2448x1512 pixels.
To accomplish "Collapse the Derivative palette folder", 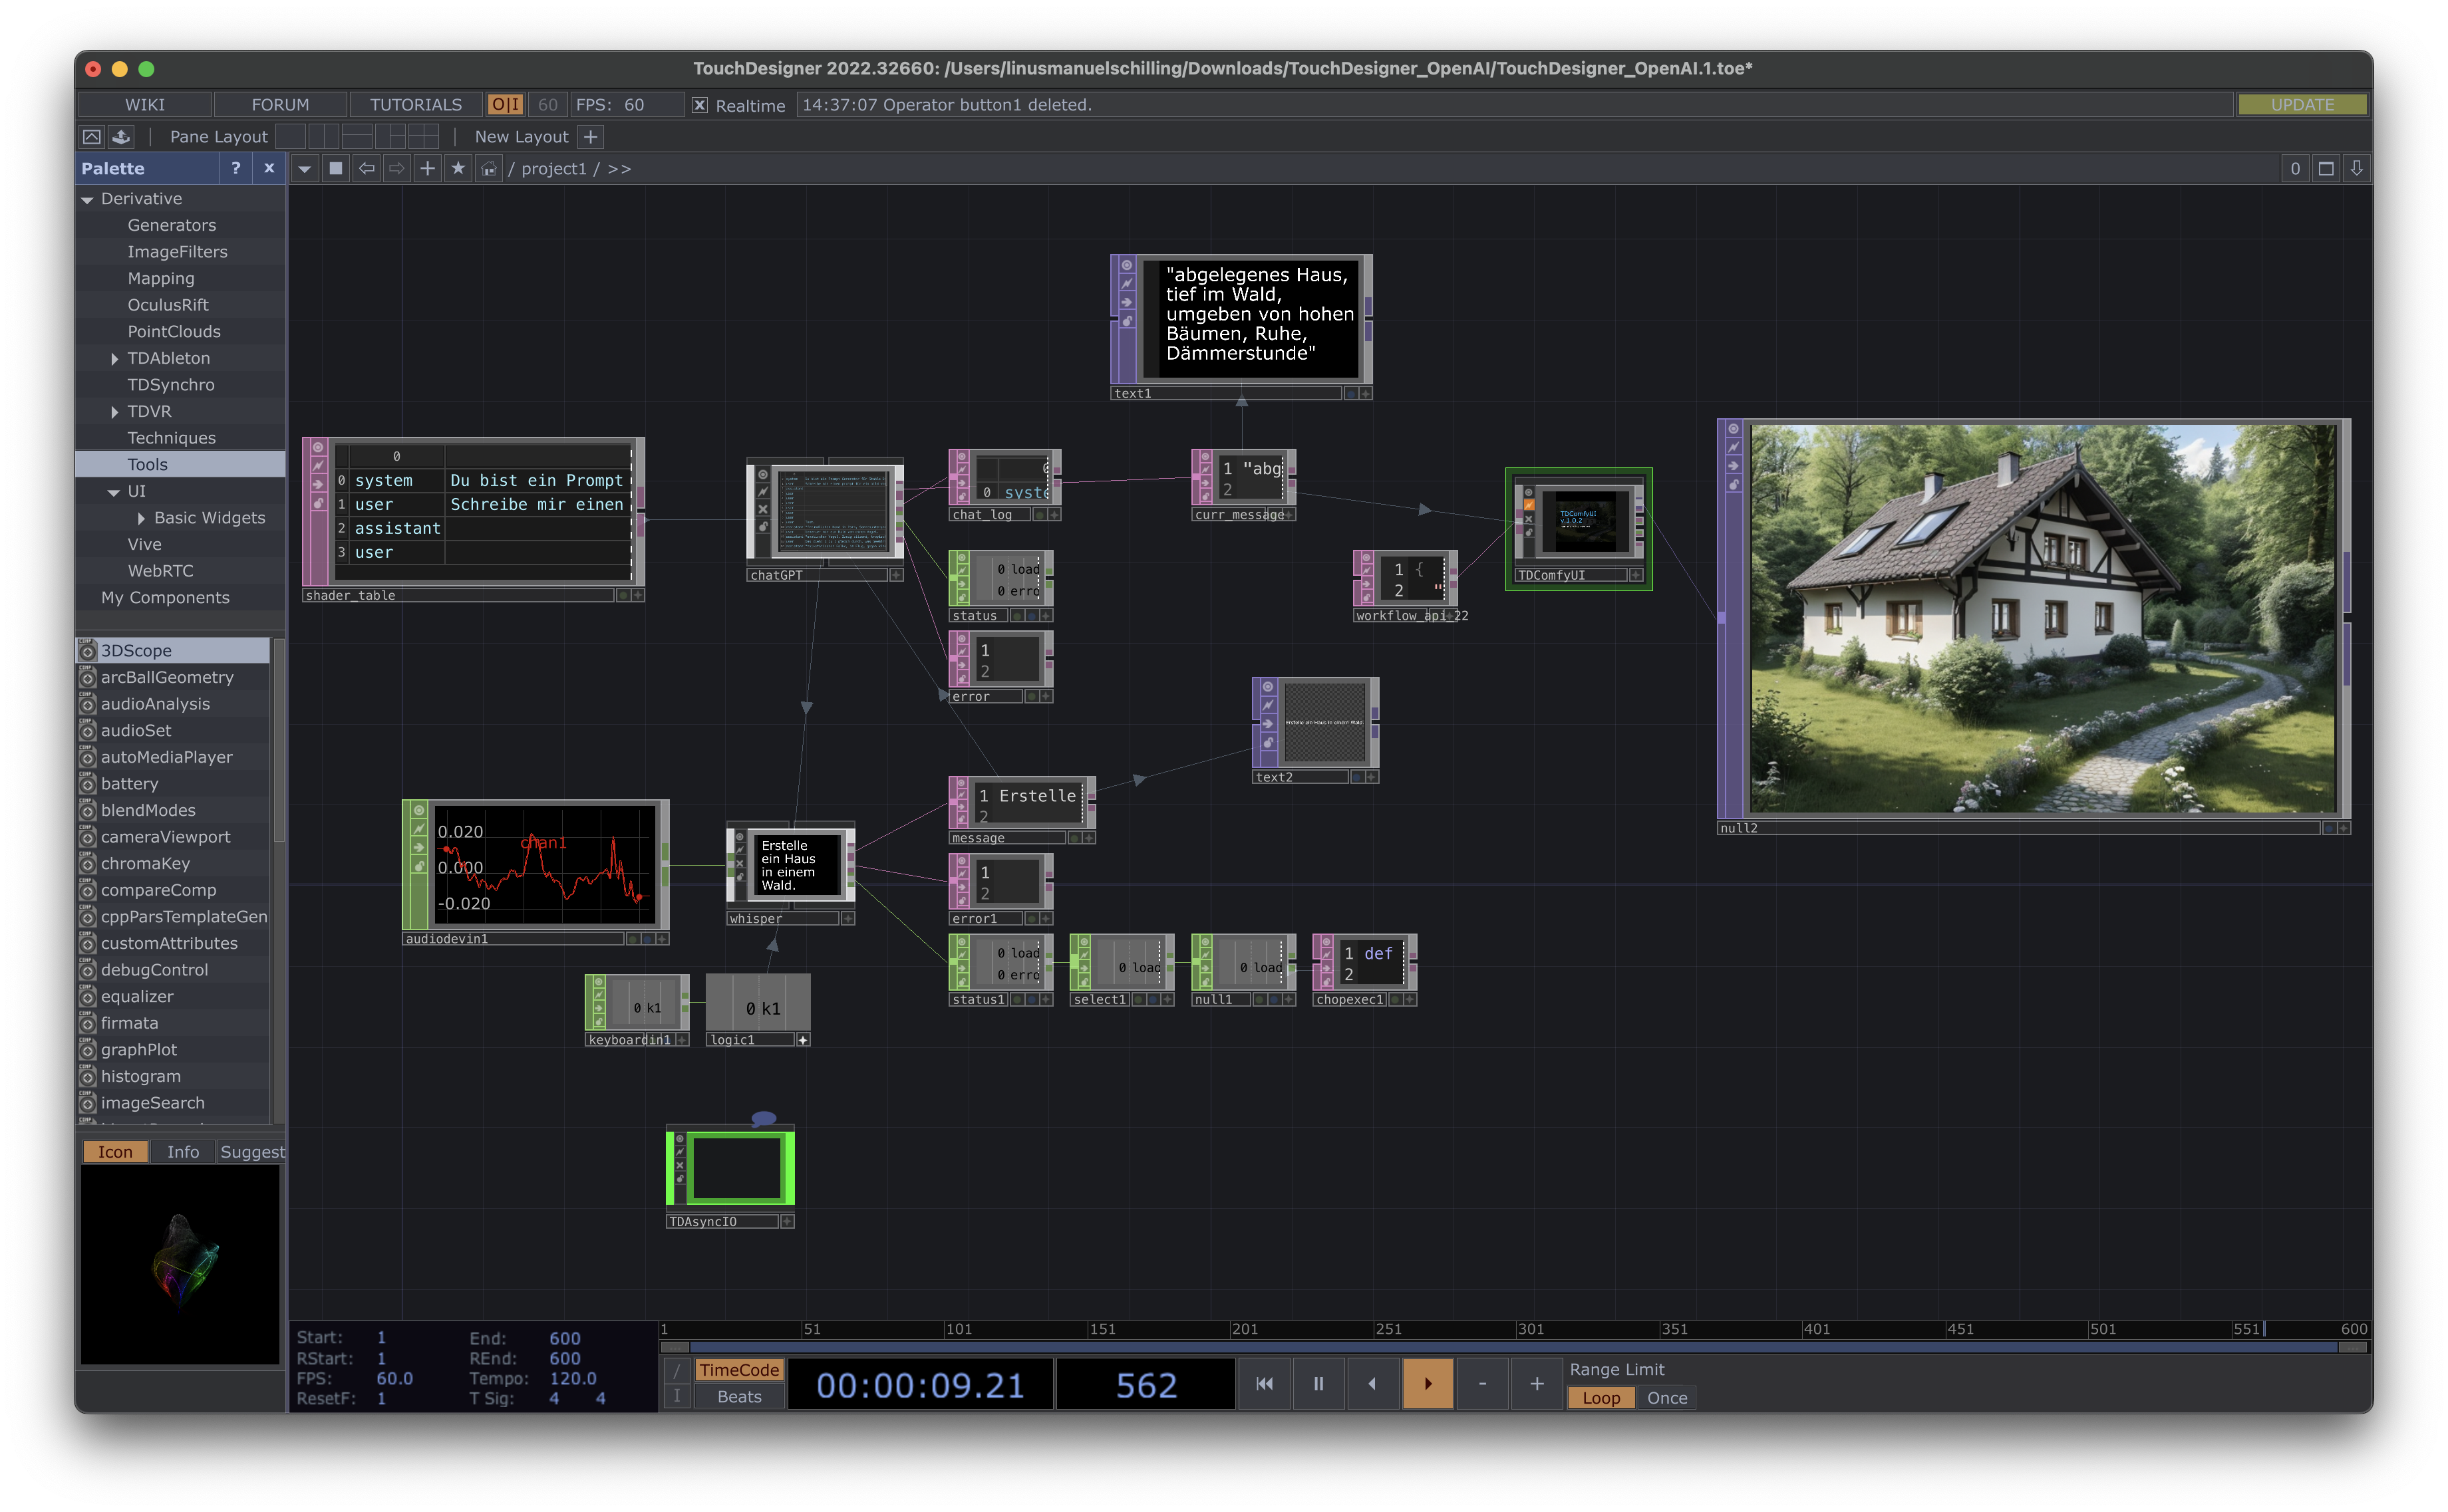I will click(88, 199).
